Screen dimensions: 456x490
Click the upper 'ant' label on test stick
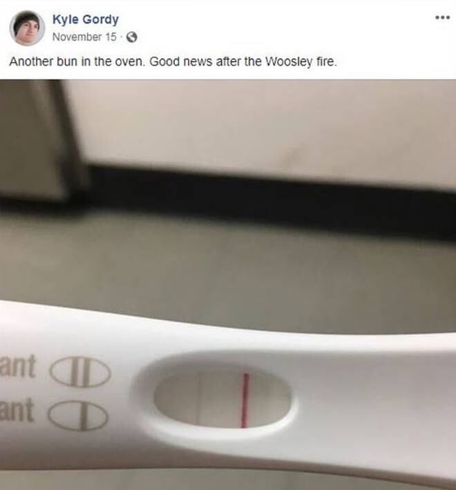pos(17,366)
